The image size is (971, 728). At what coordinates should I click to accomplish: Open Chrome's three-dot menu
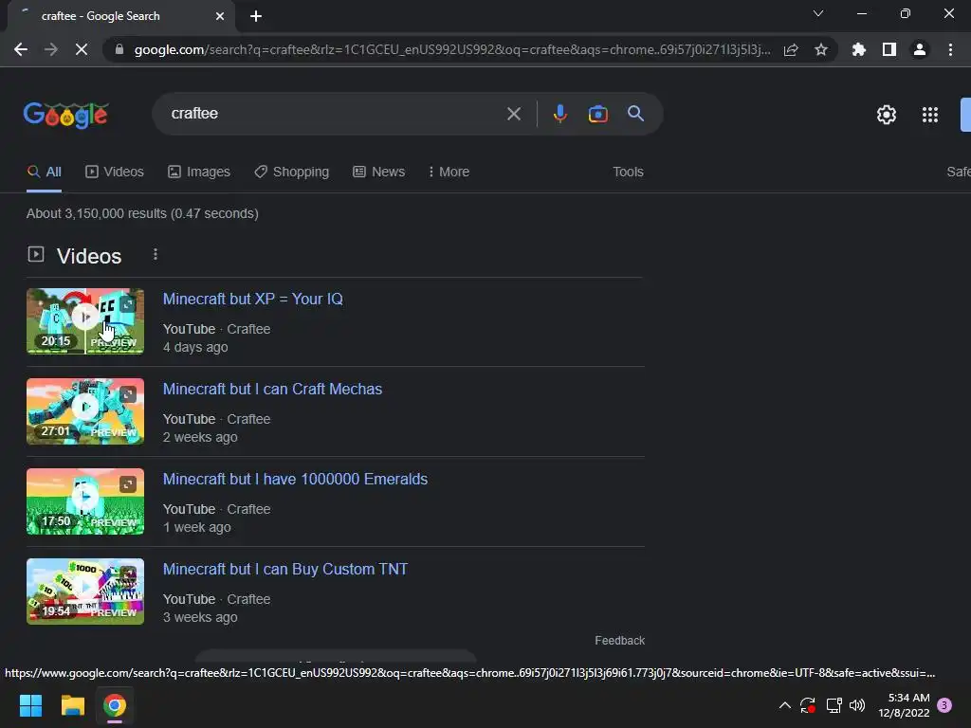pyautogui.click(x=950, y=49)
